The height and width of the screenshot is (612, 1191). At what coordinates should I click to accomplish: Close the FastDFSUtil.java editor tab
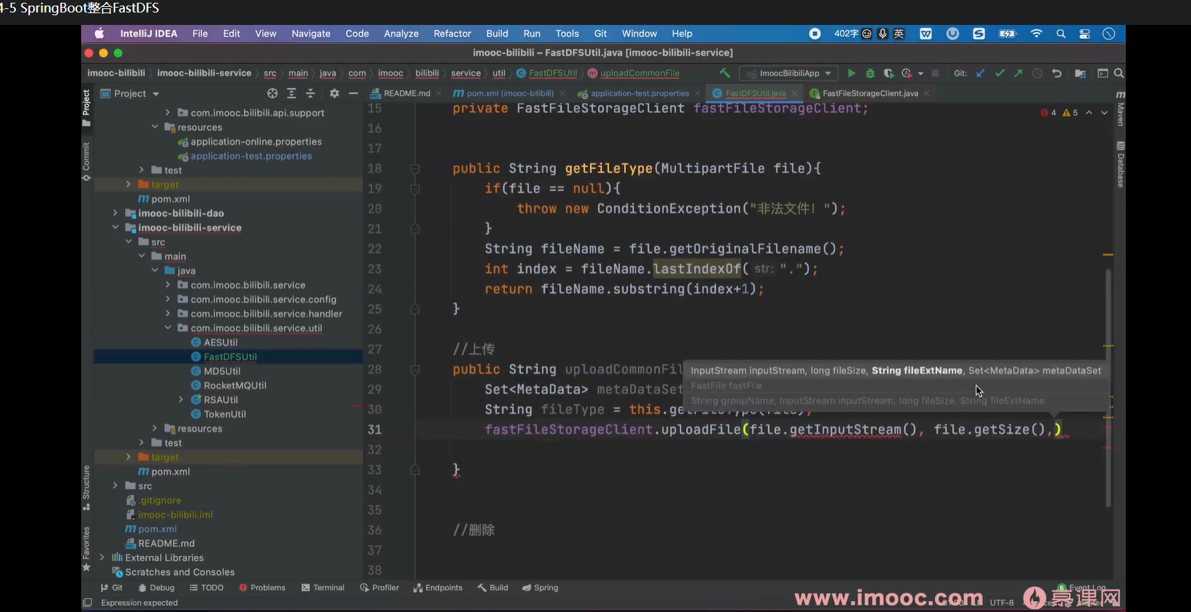[794, 93]
